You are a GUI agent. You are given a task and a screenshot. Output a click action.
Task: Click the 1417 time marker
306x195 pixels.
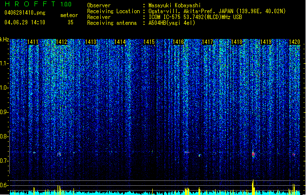point(207,42)
